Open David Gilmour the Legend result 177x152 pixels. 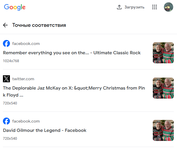(x=45, y=130)
